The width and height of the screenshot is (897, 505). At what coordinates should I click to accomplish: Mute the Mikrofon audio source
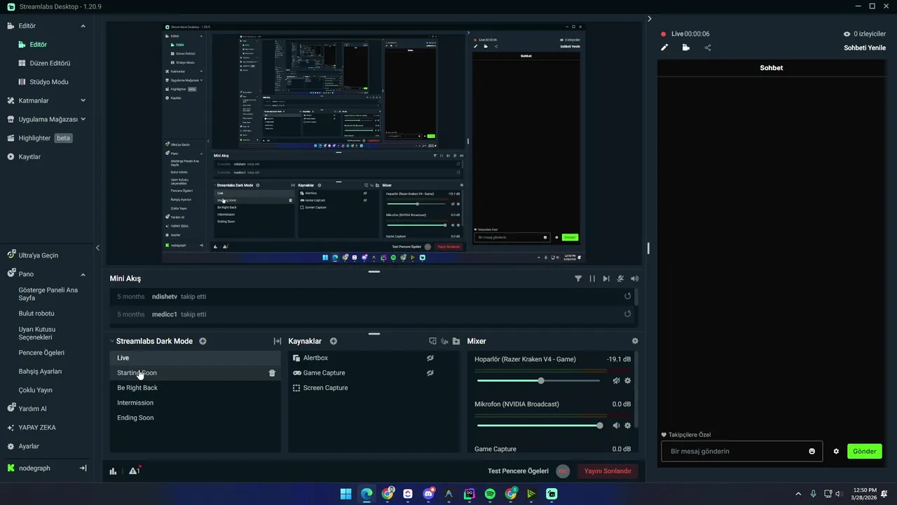[616, 426]
